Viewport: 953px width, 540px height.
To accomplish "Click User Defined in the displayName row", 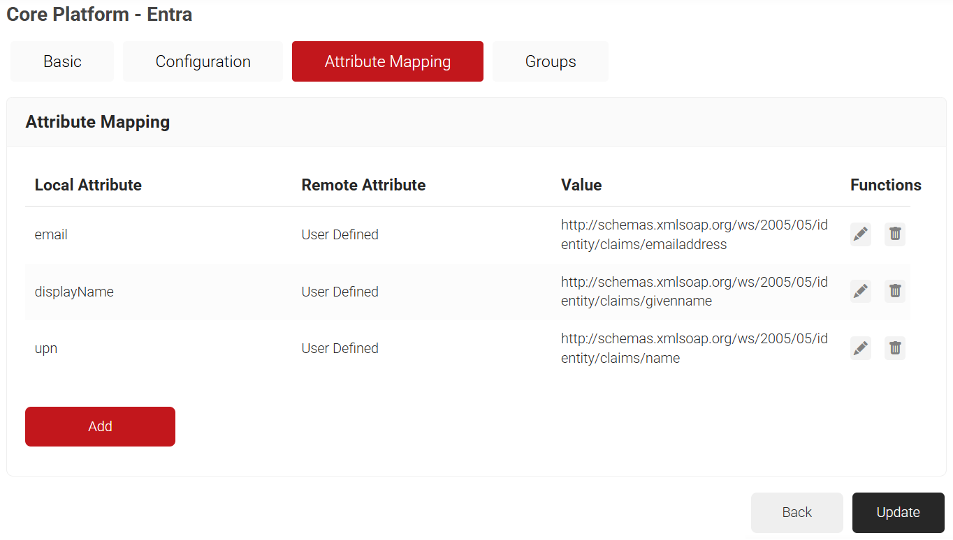I will tap(340, 292).
